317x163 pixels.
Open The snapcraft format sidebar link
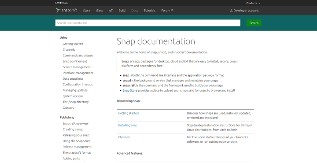(77, 153)
